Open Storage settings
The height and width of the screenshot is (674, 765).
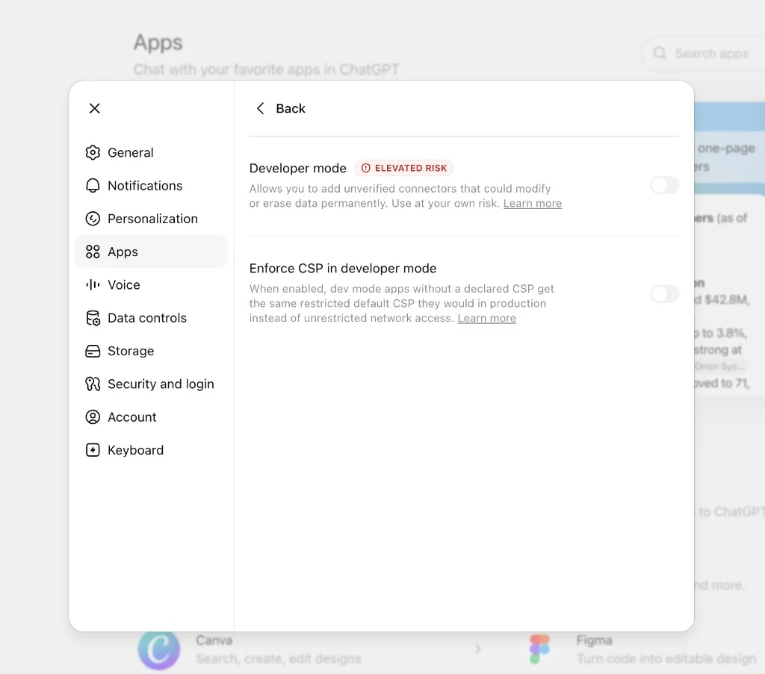[151, 351]
